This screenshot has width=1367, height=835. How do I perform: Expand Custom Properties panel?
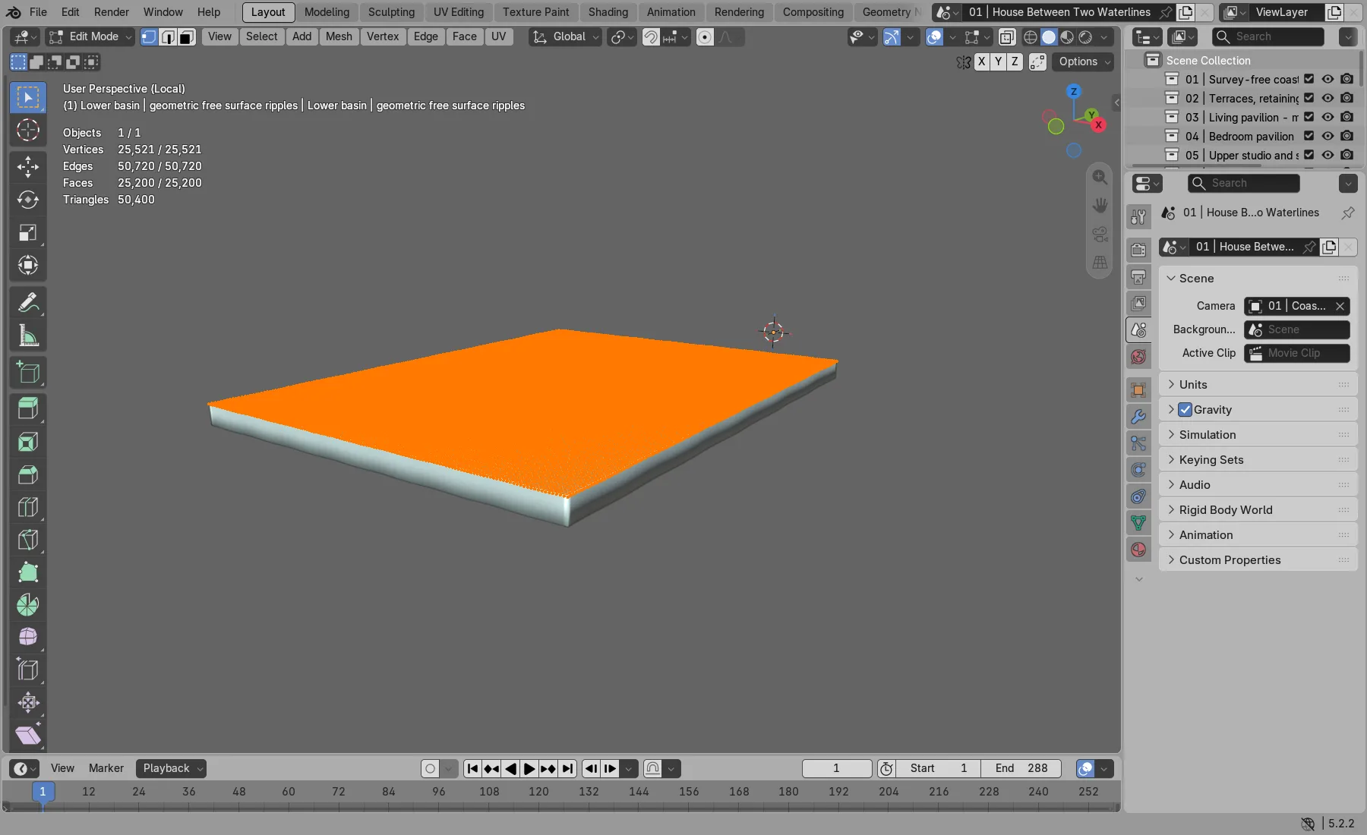1258,560
